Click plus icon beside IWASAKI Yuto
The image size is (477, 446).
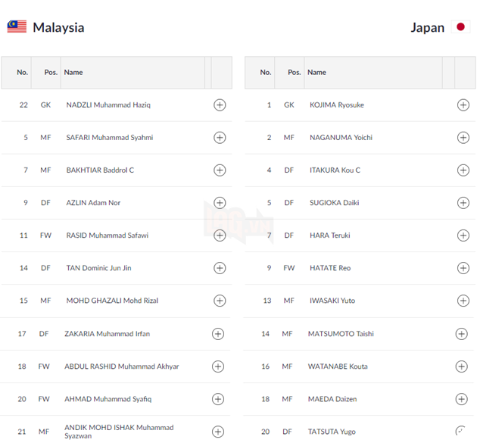coord(463,301)
